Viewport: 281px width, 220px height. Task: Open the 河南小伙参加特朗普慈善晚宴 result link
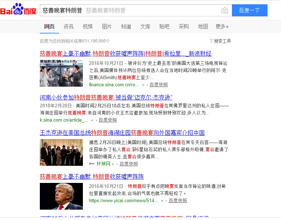pyautogui.click(x=106, y=97)
